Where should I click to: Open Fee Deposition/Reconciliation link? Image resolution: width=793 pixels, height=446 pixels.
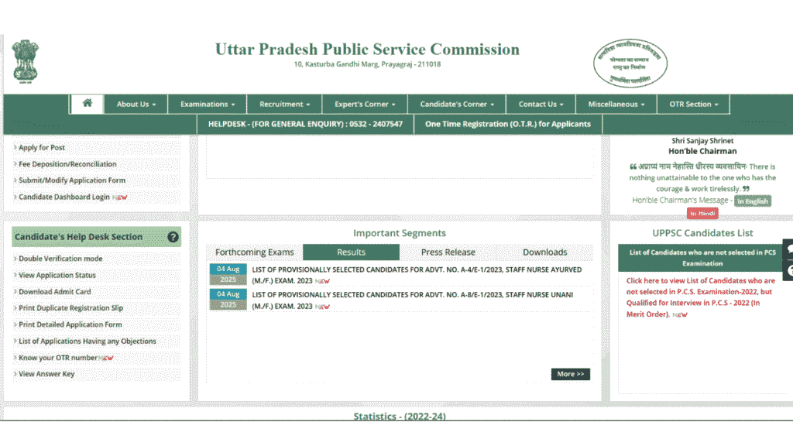[67, 164]
